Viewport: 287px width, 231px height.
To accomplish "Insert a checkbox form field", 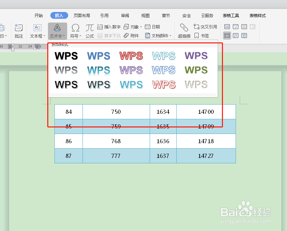I will (236, 27).
